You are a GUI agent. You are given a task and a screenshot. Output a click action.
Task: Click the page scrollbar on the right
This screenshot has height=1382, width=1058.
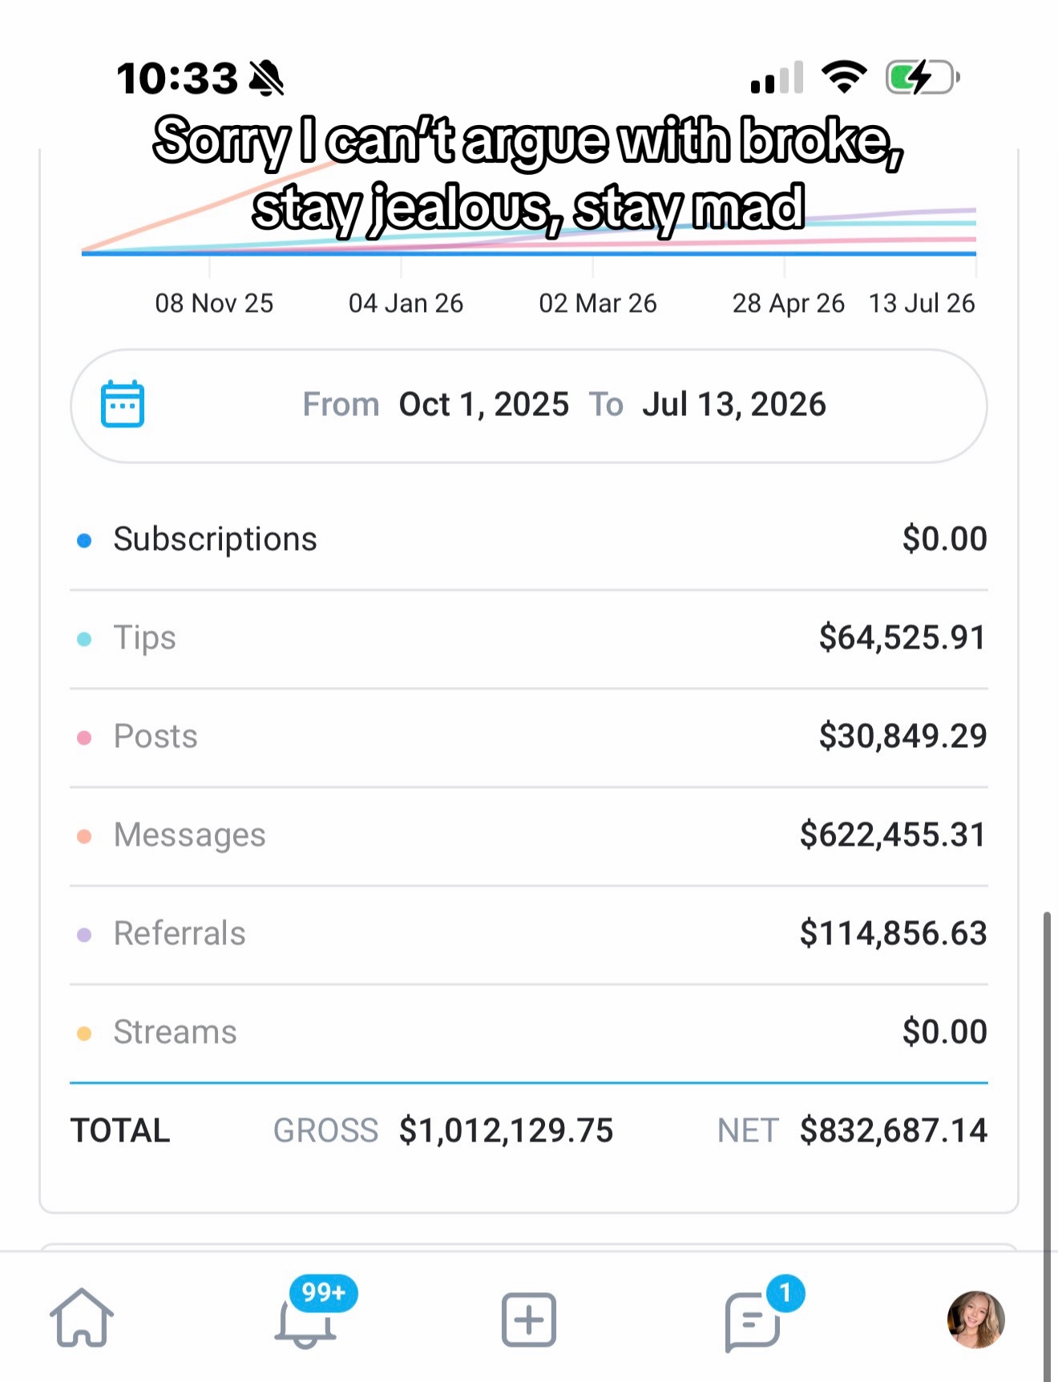pyautogui.click(x=1047, y=1138)
